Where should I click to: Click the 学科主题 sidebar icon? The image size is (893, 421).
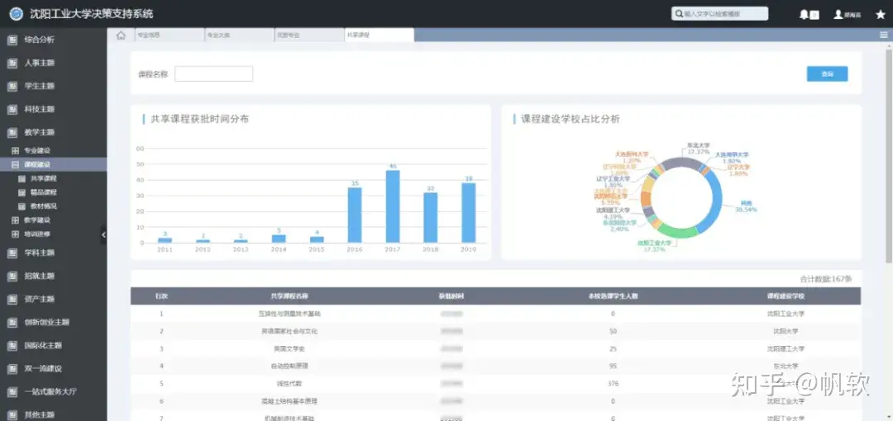12,253
